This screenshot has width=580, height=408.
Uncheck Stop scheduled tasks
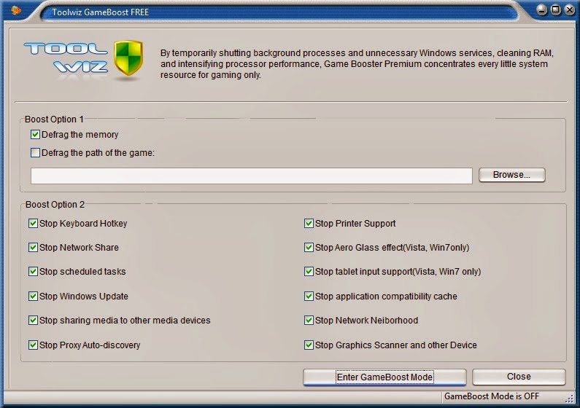[33, 272]
